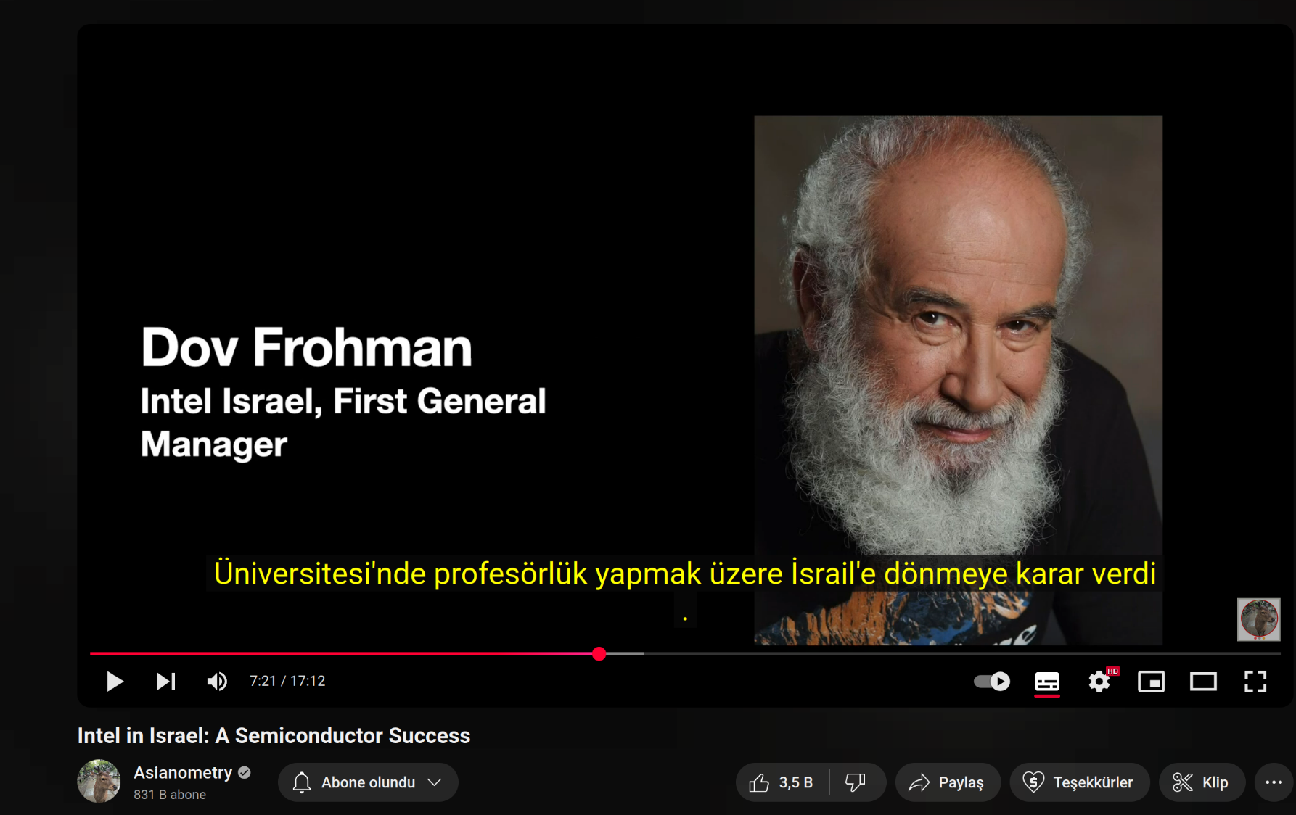Screen dimensions: 1296x815
Task: Switch to theater mode
Action: (x=1203, y=682)
